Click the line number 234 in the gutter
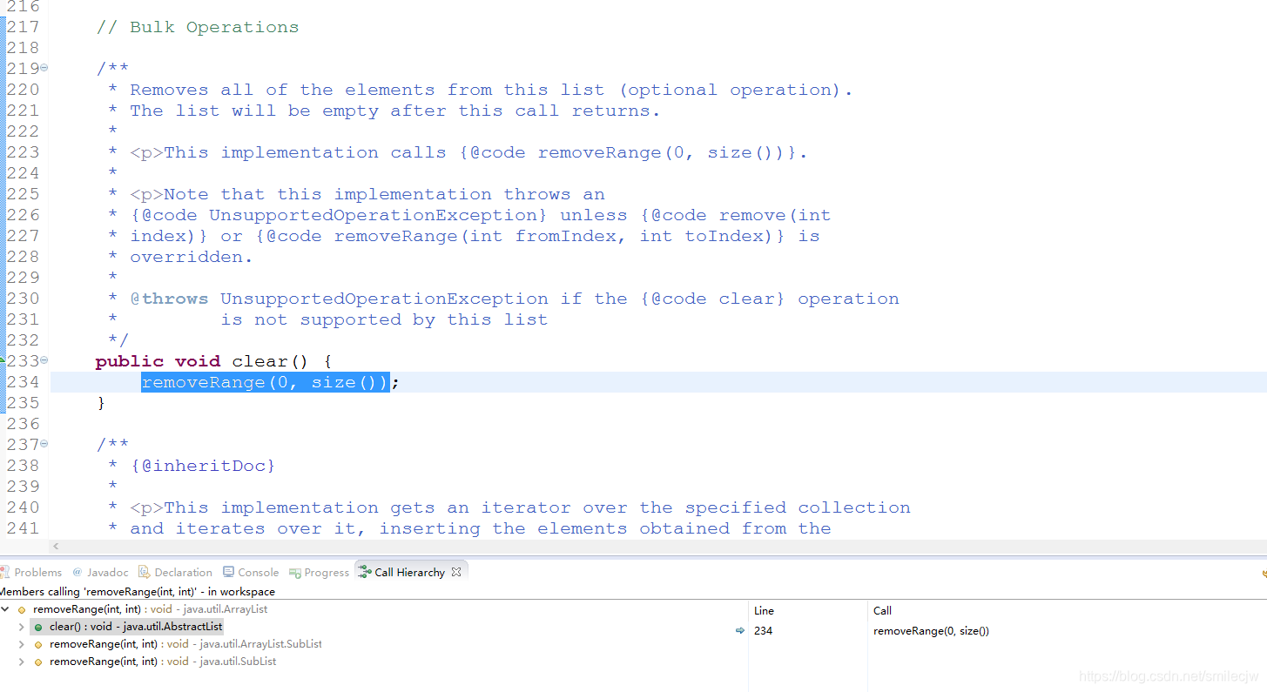The width and height of the screenshot is (1267, 692). [24, 382]
